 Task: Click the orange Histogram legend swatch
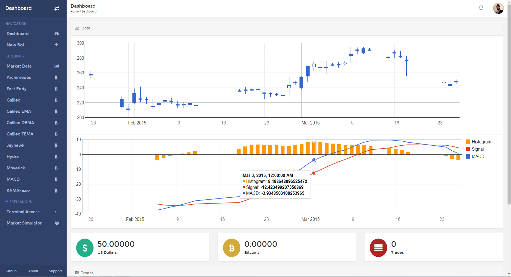tap(468, 142)
